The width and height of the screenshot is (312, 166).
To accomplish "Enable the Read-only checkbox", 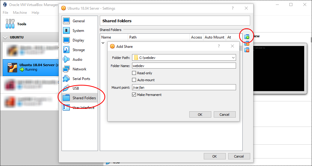I will (x=134, y=73).
